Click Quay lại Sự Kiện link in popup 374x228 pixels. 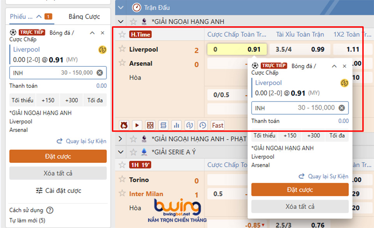coord(323,176)
